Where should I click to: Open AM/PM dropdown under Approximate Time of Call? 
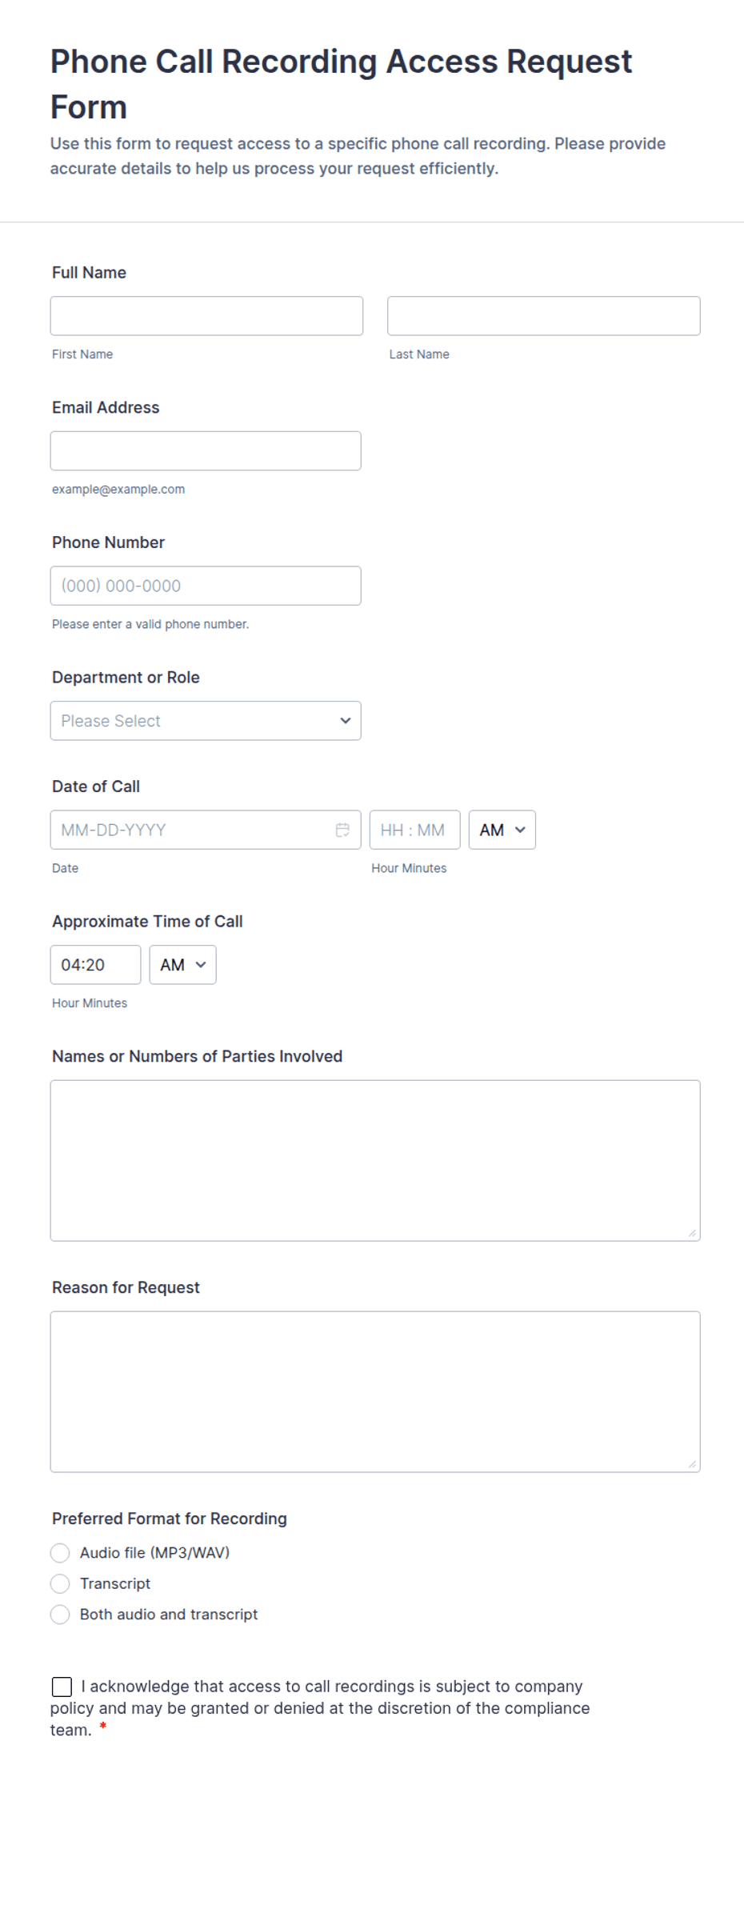183,965
